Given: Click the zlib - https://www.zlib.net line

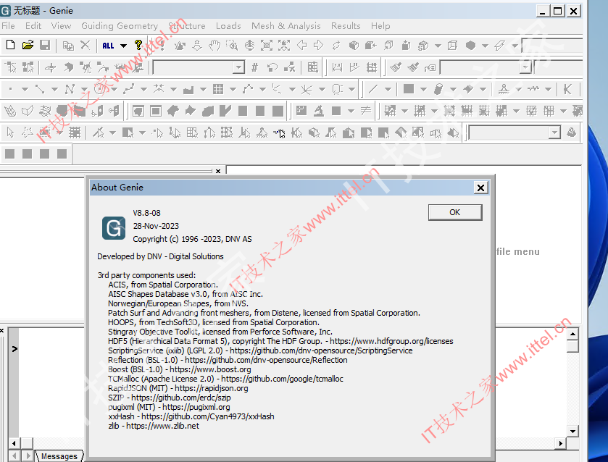Looking at the screenshot, I should click(154, 426).
